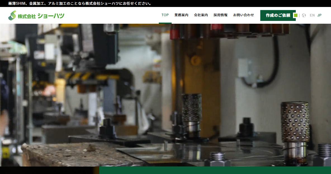Open the 業務案内 menu
331x174 pixels.
(181, 15)
